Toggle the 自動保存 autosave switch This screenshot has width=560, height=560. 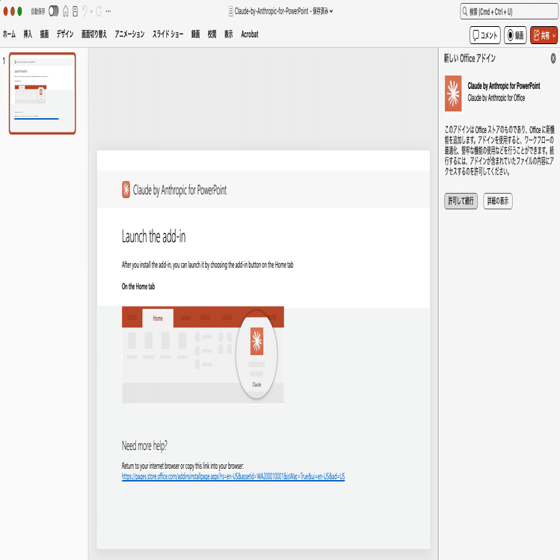[54, 11]
